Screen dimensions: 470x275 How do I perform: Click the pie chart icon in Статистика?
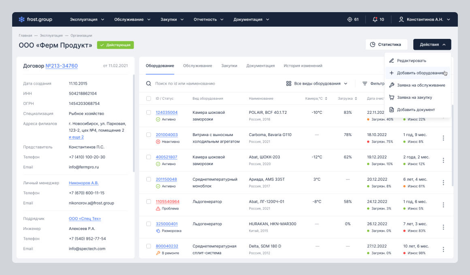(373, 44)
